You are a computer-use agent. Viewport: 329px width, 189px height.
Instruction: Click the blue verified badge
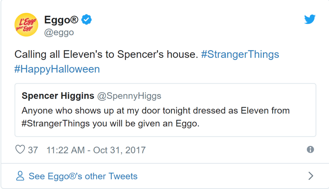[x=86, y=20]
